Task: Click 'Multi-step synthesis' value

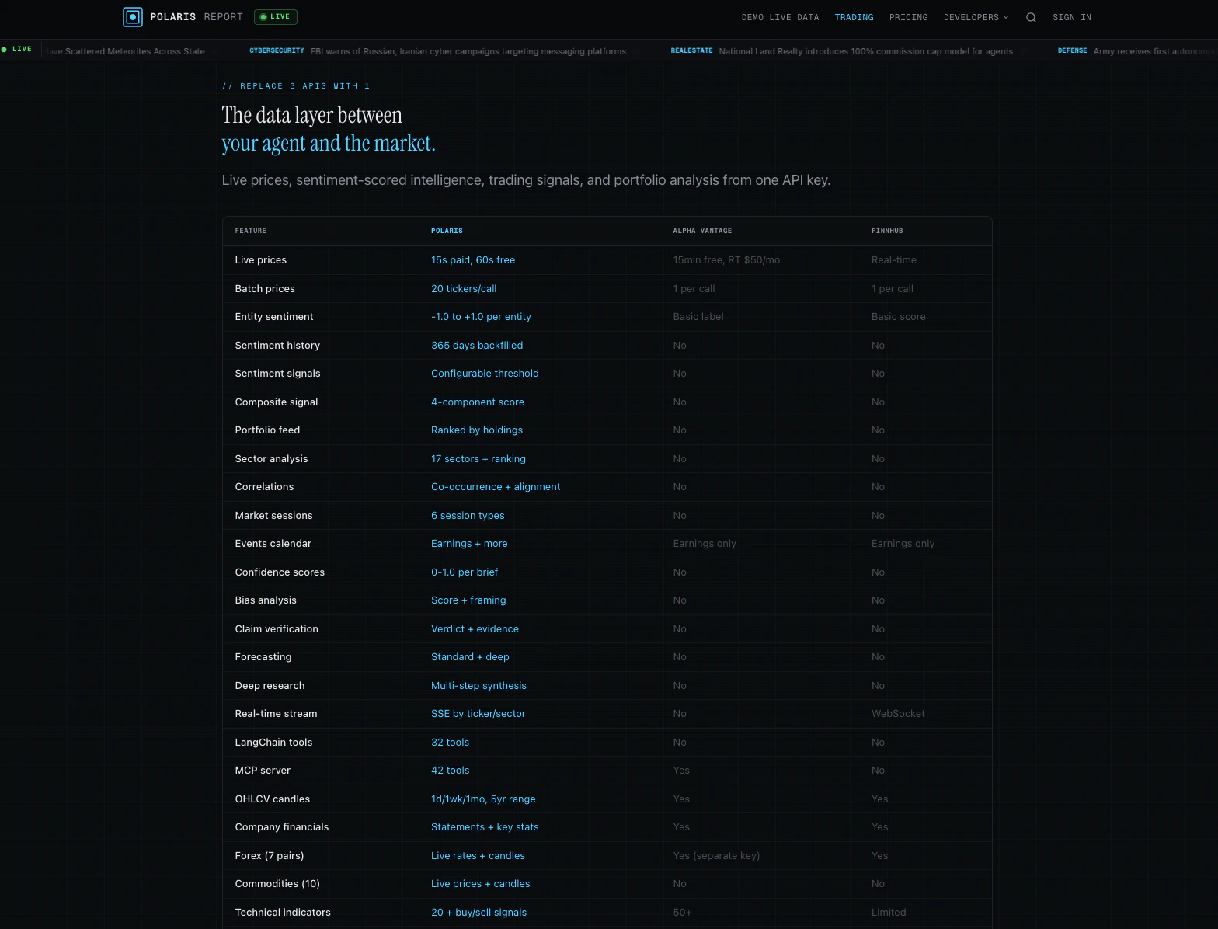Action: tap(478, 686)
